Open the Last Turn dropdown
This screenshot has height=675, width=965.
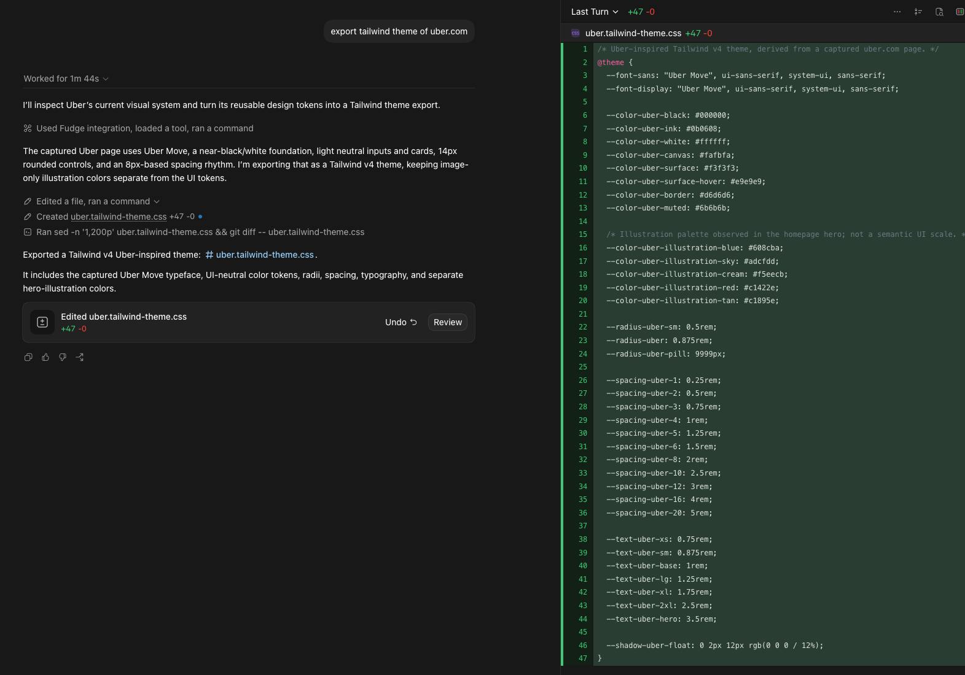595,12
